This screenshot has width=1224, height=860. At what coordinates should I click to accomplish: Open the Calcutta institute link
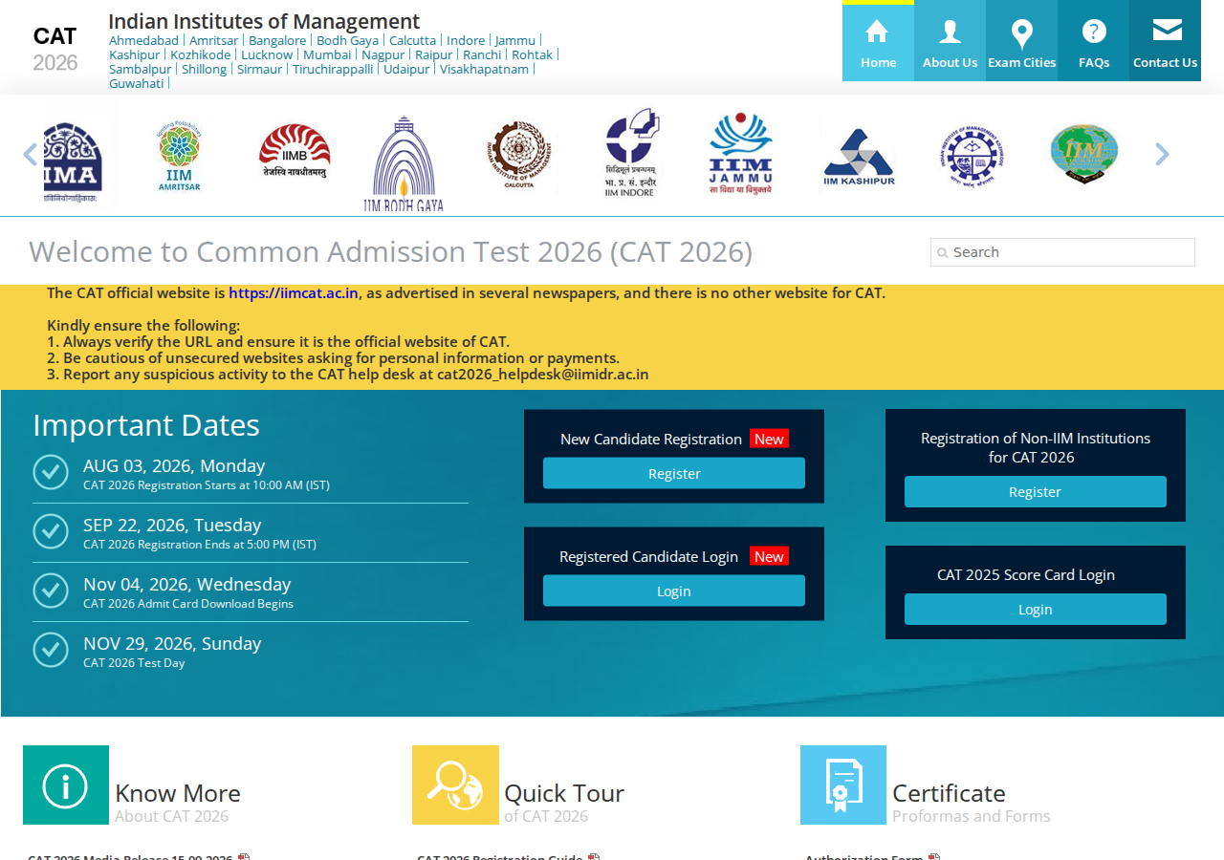click(x=412, y=40)
